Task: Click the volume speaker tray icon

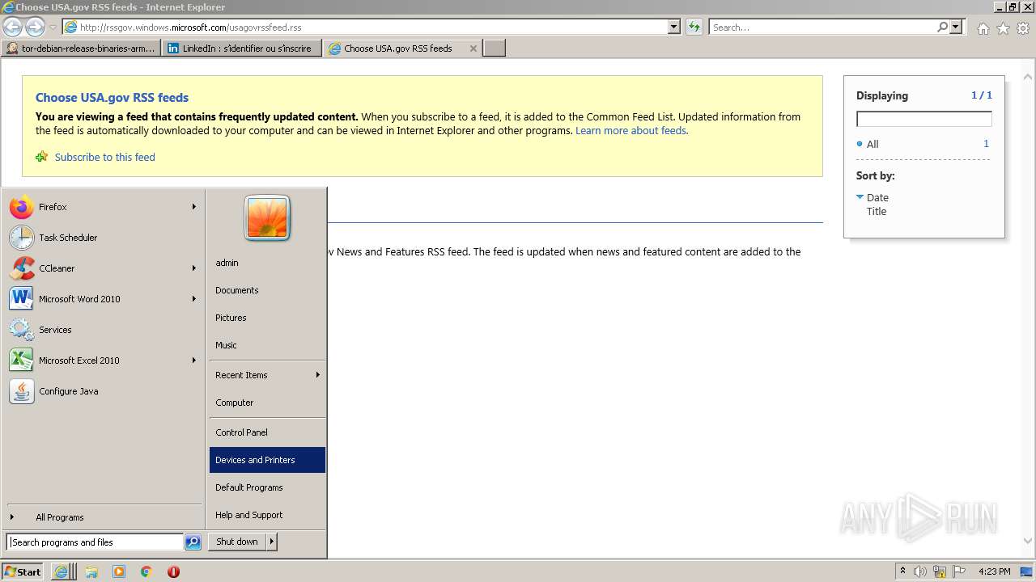Action: point(919,571)
